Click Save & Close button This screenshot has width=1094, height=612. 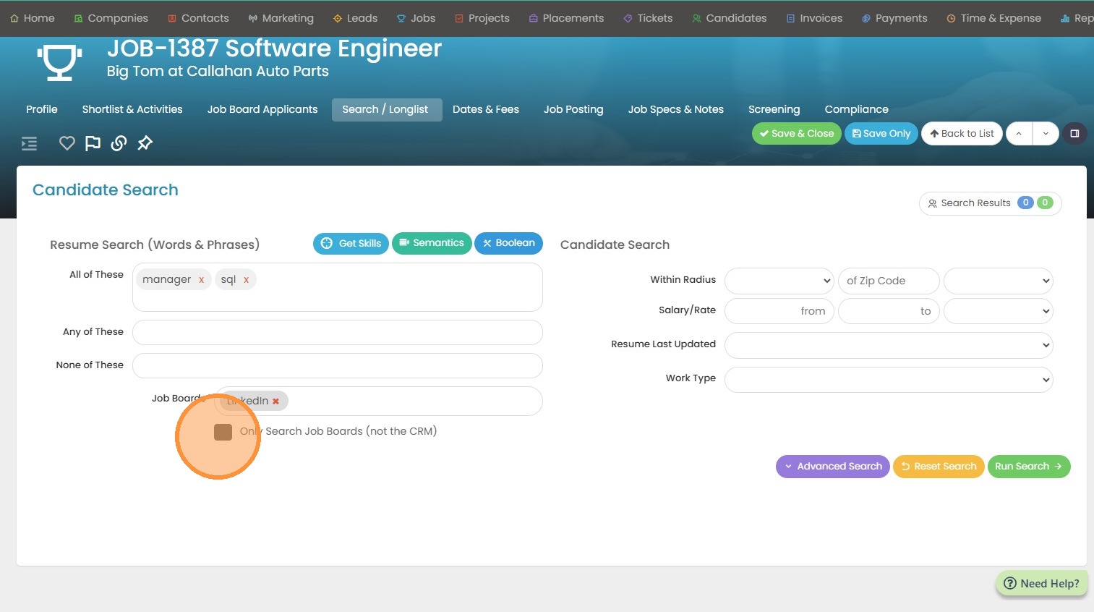[x=797, y=134]
